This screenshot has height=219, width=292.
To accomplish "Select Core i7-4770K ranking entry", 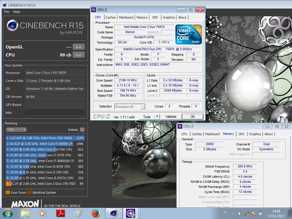I will (x=45, y=149).
